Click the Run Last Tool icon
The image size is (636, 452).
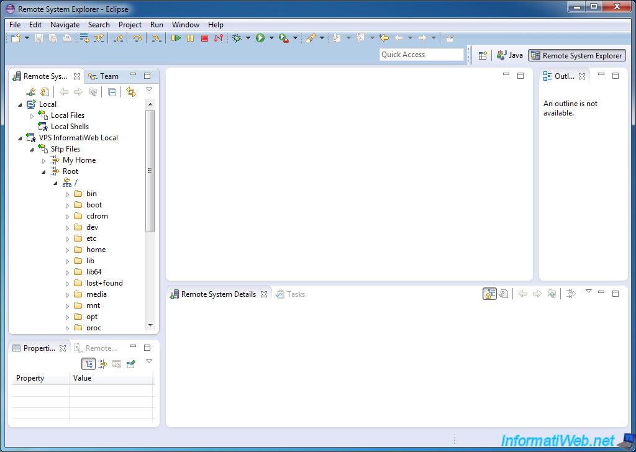click(x=283, y=38)
